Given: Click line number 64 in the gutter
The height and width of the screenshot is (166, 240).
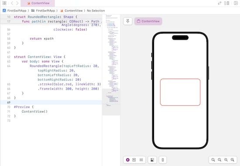Looking at the screenshot, I should [x=9, y=66].
